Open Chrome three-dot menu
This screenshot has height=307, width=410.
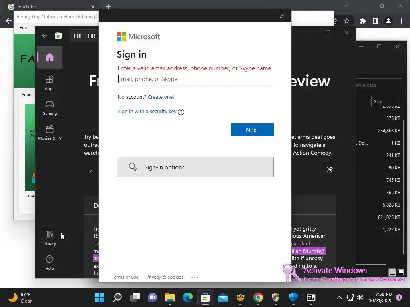click(401, 21)
